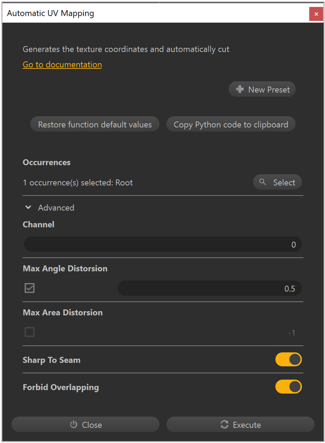325x443 pixels.
Task: Click the magnifier icon inside the Select button
Action: click(263, 182)
